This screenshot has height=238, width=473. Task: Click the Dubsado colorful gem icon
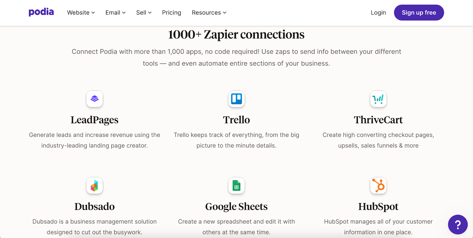coord(94,186)
